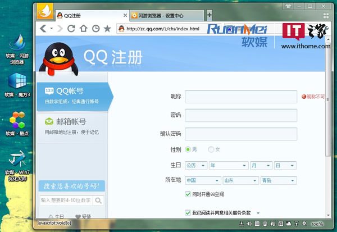Open the 爱情 number category
The height and width of the screenshot is (232, 337).
point(83,216)
